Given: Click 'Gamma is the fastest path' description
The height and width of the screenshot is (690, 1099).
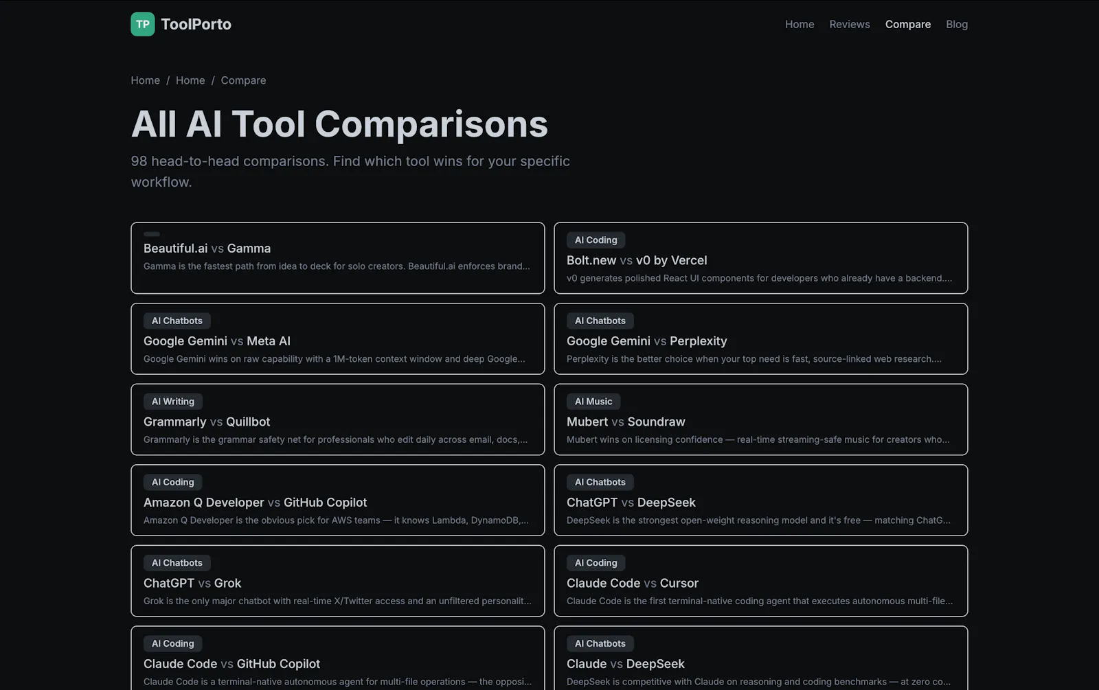Looking at the screenshot, I should pos(337,266).
